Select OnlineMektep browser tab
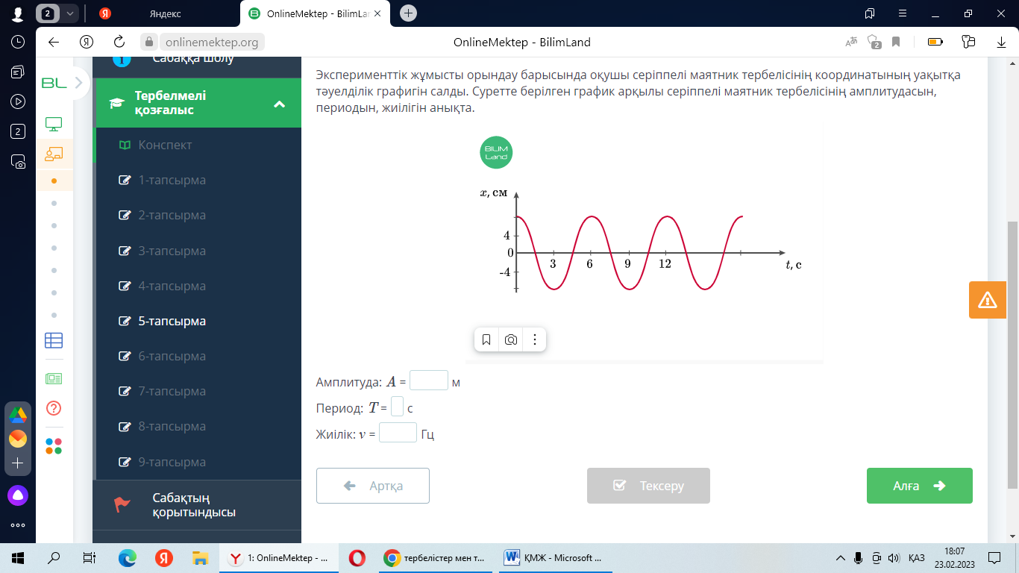Viewport: 1019px width, 573px height. coord(316,13)
